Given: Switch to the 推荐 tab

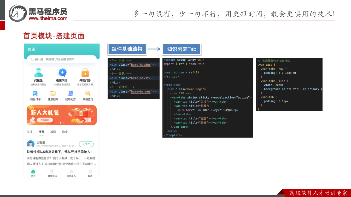Looking at the screenshot, I should (x=41, y=132).
